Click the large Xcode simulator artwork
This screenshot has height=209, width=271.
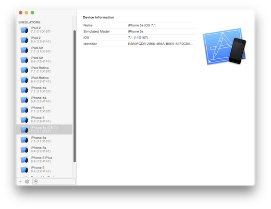(224, 46)
